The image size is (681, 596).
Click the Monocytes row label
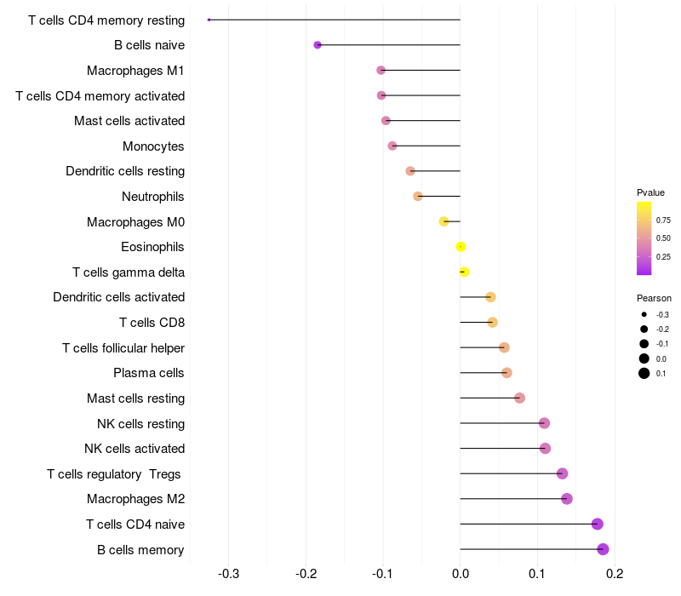tap(153, 146)
